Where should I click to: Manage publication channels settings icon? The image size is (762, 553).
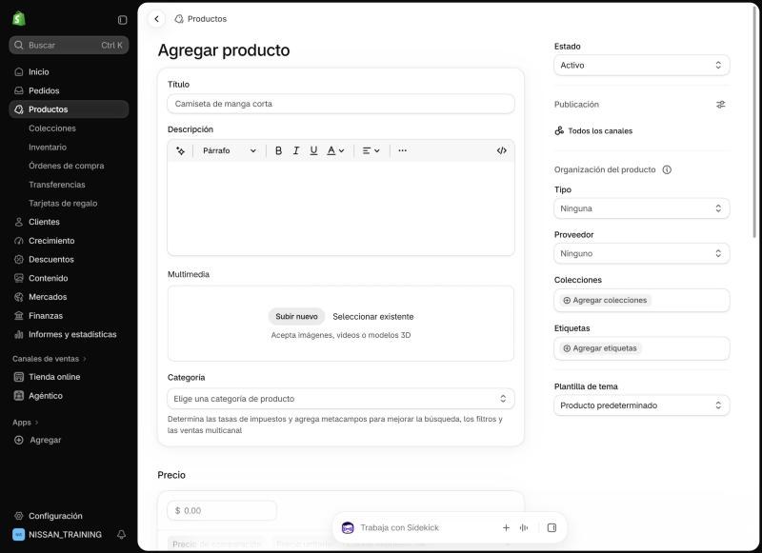721,105
